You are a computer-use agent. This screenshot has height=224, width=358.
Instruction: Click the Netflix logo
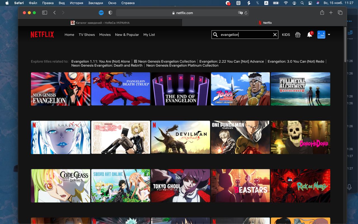pyautogui.click(x=42, y=34)
